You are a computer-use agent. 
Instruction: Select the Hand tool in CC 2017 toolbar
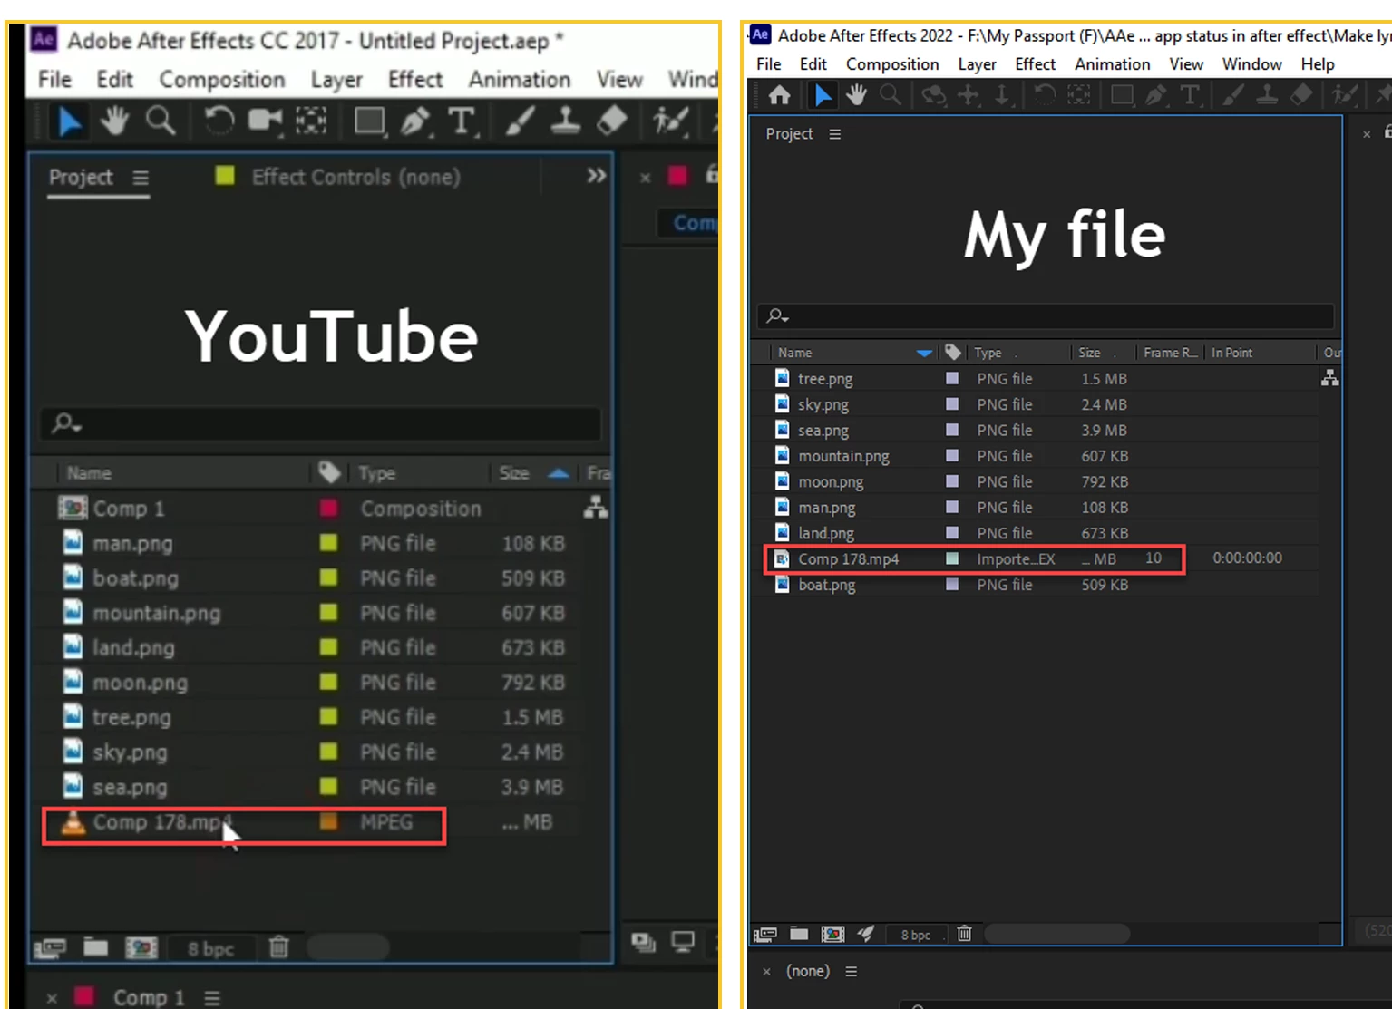114,121
